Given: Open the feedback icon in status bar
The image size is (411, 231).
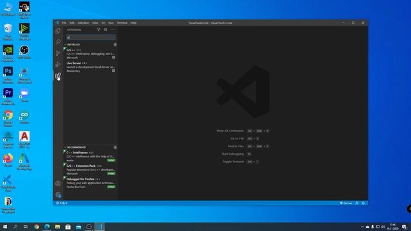Looking at the screenshot, I should click(x=357, y=203).
